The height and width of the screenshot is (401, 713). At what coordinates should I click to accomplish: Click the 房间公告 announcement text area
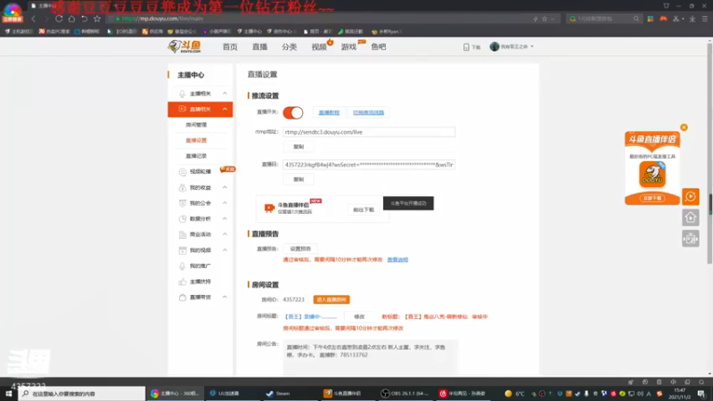point(370,357)
